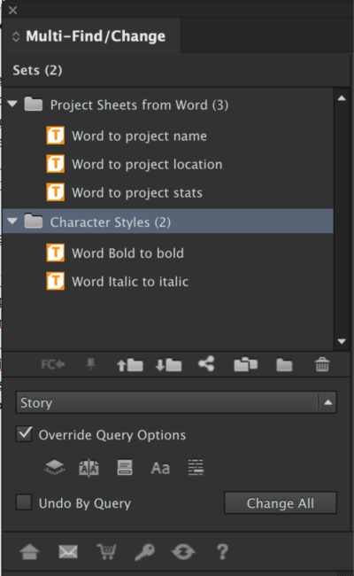Select Word to project location query
Image resolution: width=354 pixels, height=576 pixels.
[x=147, y=164]
